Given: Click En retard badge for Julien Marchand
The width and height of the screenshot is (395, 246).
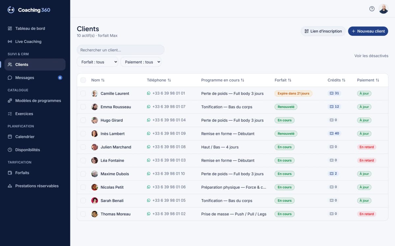Looking at the screenshot, I should click(367, 147).
